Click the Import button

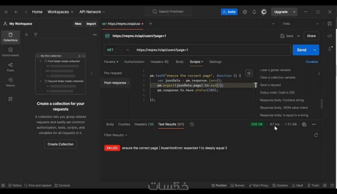pos(91,24)
